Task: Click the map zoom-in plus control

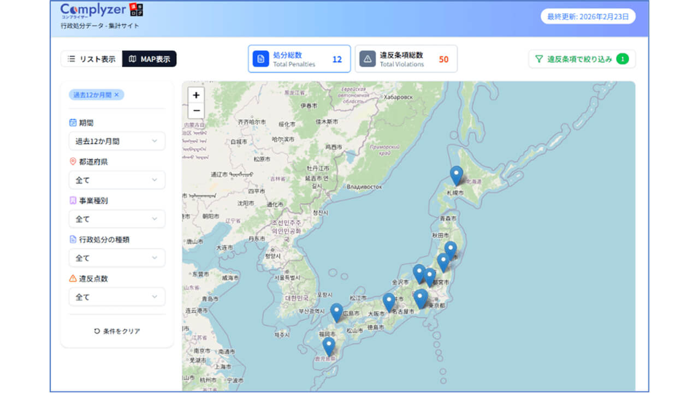Action: click(196, 95)
